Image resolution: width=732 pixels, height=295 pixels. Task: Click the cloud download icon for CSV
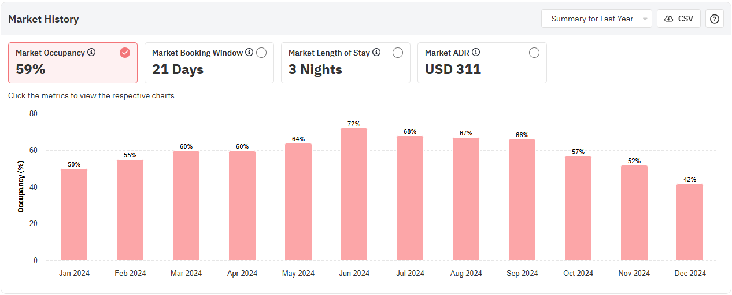coord(669,19)
